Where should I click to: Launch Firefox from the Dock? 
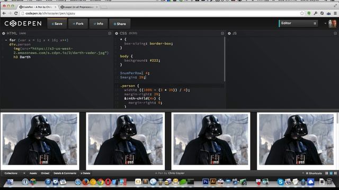pos(86,182)
